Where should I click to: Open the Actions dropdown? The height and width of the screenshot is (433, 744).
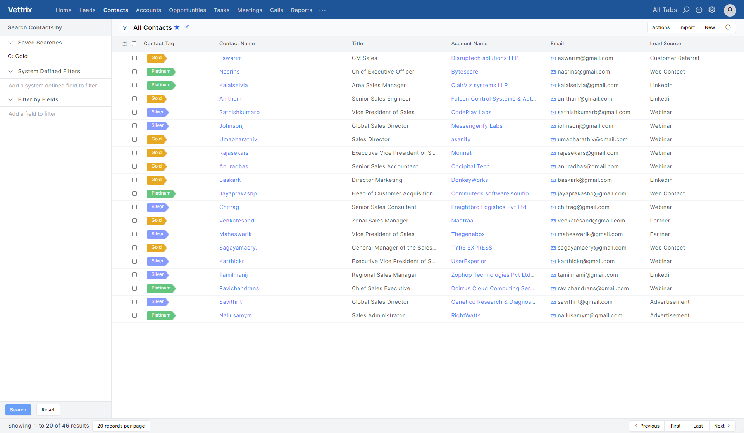coord(661,27)
